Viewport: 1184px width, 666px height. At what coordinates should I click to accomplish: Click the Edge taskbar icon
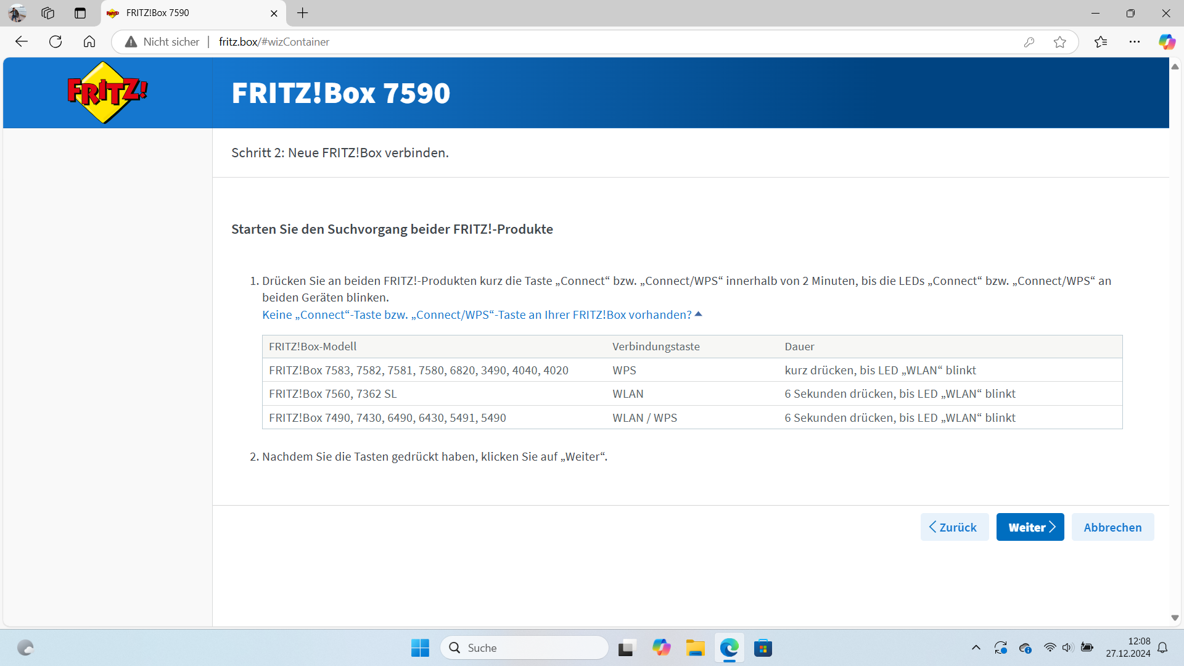pyautogui.click(x=729, y=647)
